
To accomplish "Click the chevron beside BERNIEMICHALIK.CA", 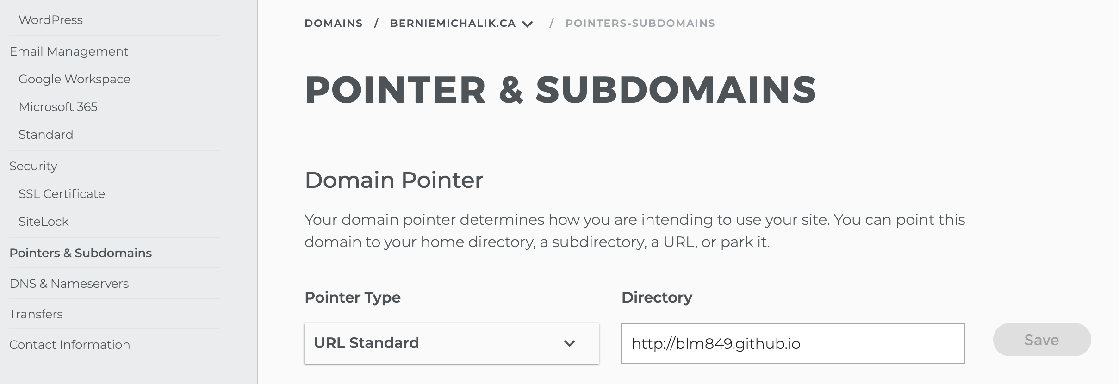I will click(x=528, y=24).
